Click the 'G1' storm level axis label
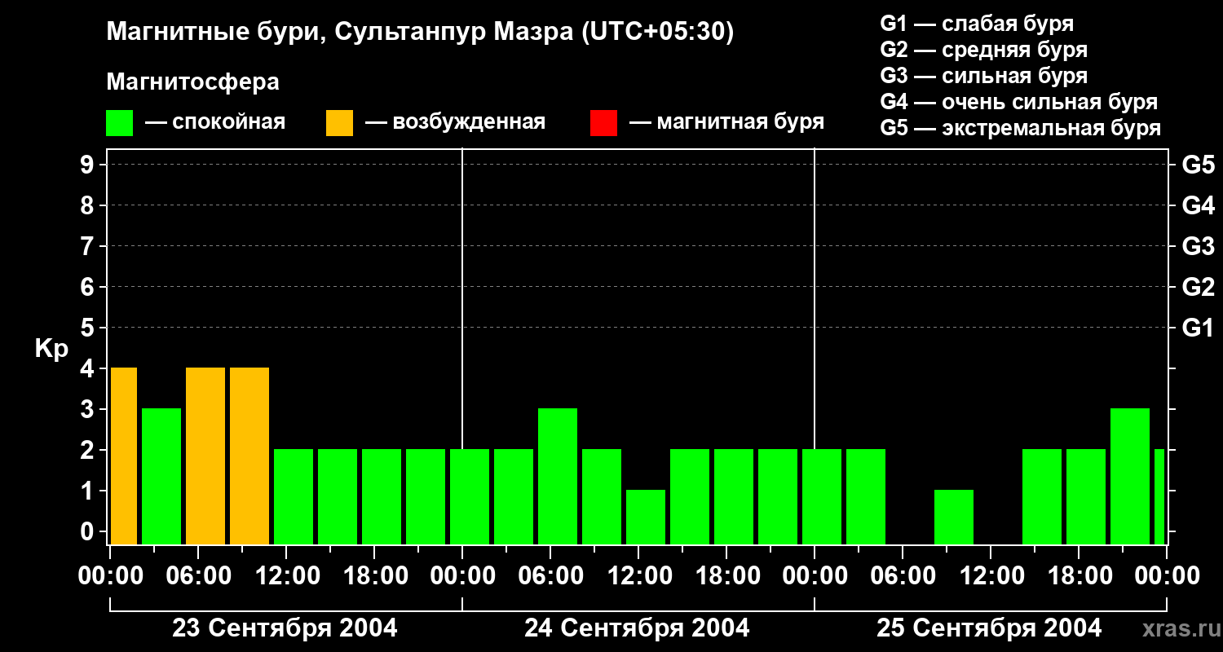 point(1198,328)
